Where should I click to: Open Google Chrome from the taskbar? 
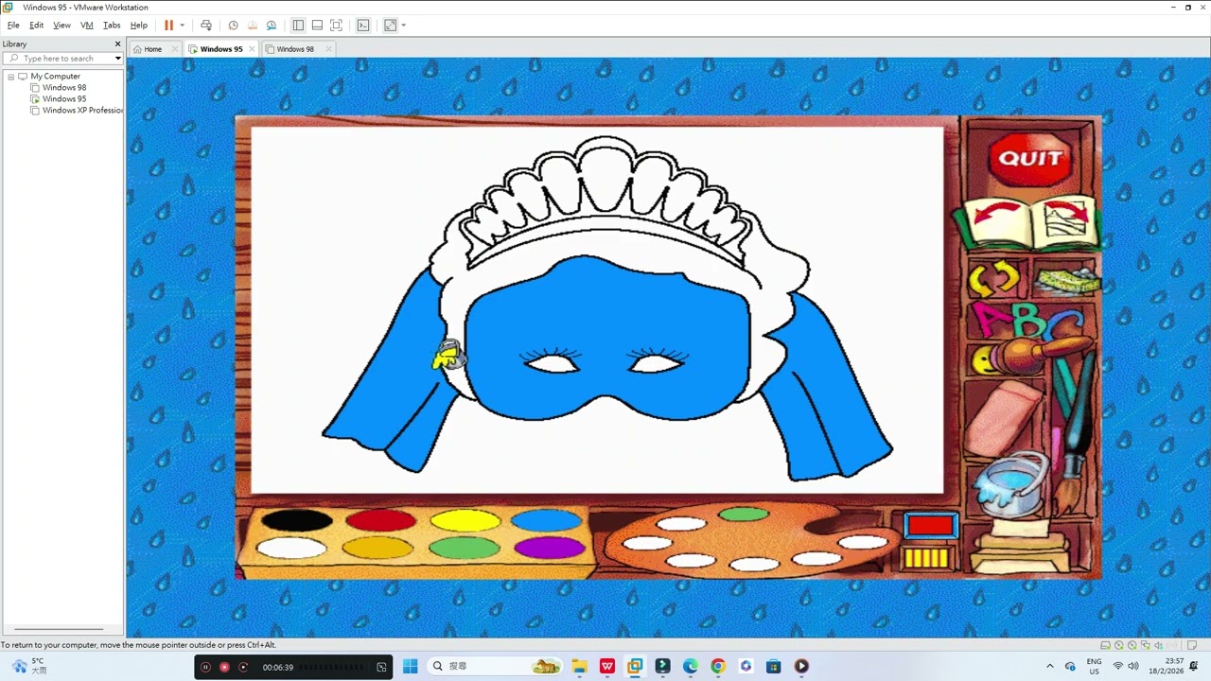(718, 667)
